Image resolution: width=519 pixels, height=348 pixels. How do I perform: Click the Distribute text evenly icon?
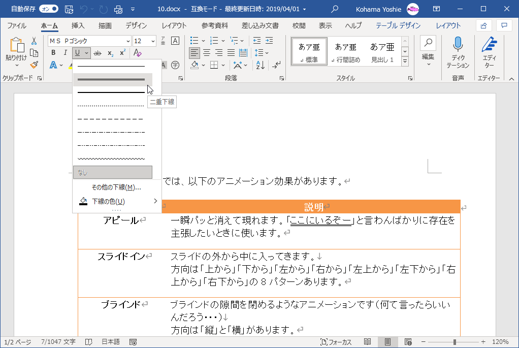[243, 53]
